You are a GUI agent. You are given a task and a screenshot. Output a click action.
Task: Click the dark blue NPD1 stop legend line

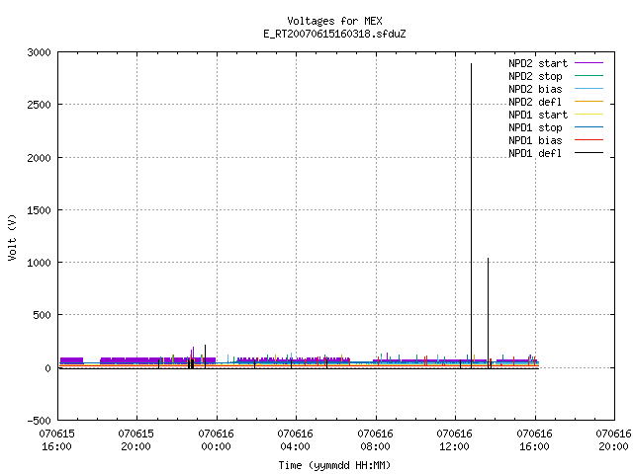click(x=588, y=127)
